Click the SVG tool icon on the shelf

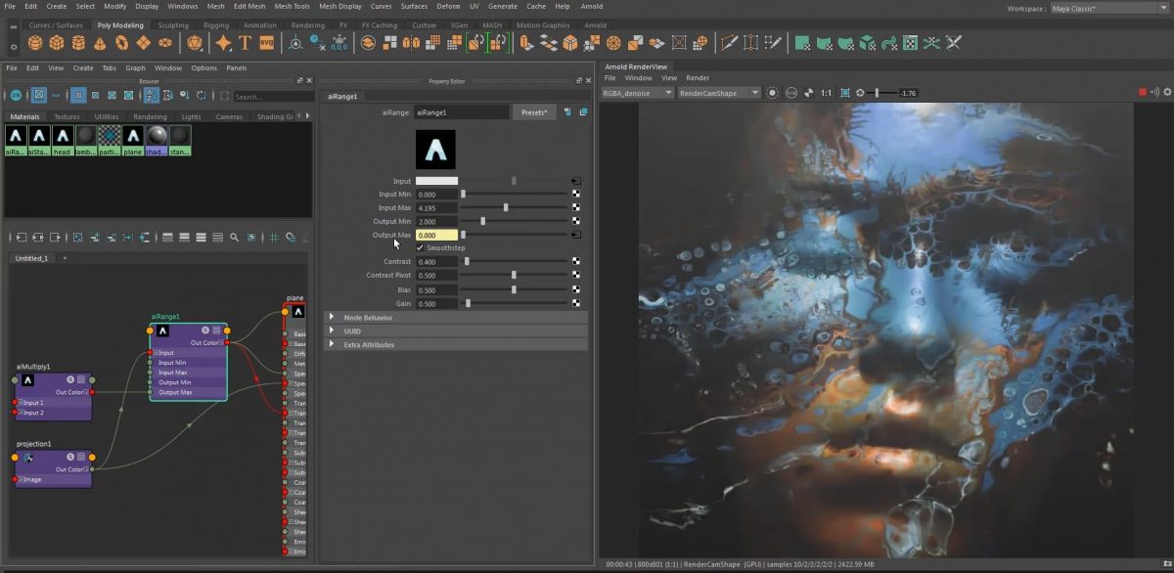tap(266, 43)
